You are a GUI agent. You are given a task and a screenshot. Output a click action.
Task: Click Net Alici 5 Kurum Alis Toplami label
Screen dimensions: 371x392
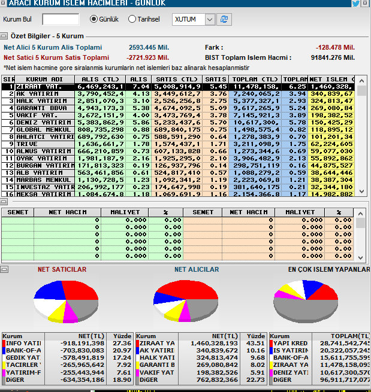coord(53,47)
